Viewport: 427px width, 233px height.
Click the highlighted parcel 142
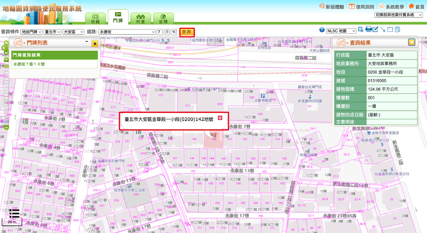pyautogui.click(x=214, y=139)
